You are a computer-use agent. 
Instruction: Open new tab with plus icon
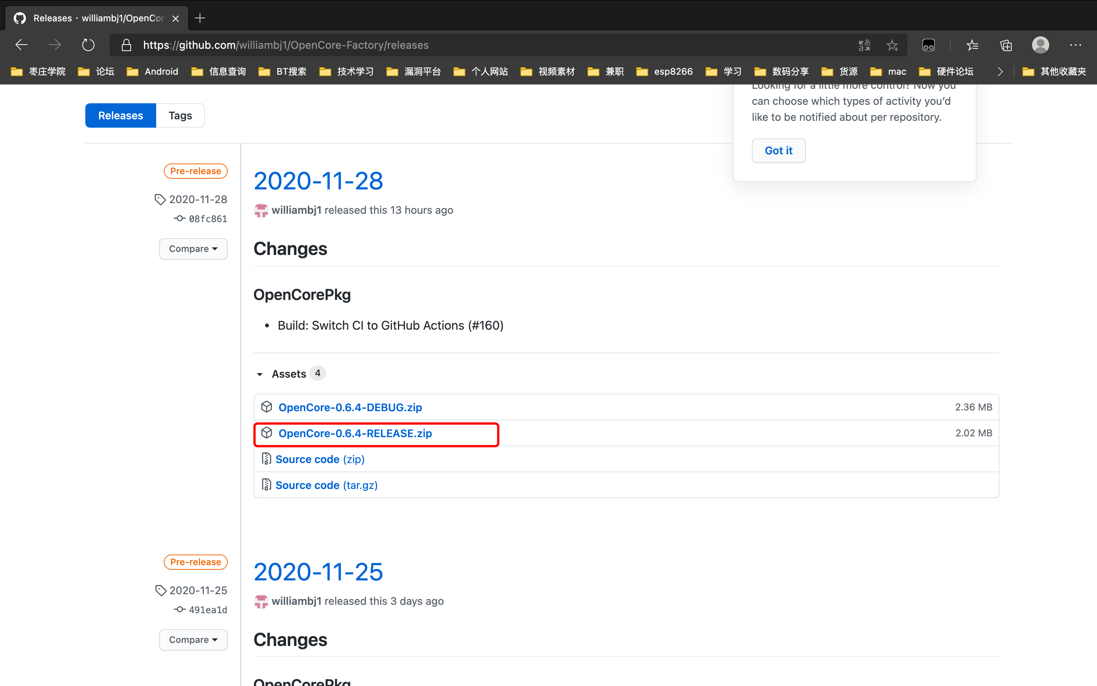coord(200,18)
